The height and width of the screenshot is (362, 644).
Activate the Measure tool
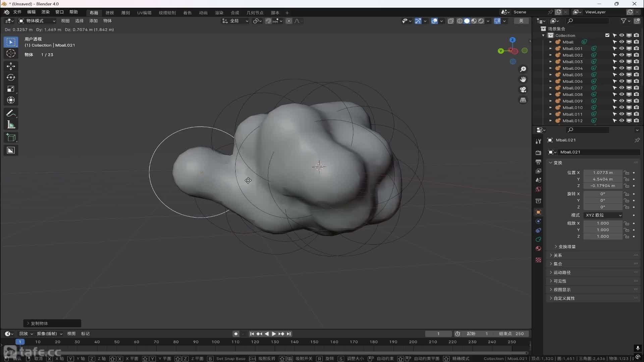coord(11,125)
